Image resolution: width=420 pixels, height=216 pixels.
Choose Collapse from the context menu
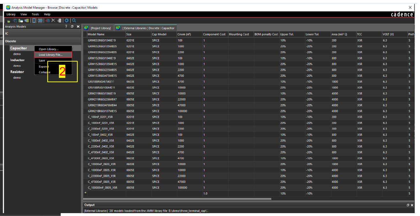coord(53,72)
